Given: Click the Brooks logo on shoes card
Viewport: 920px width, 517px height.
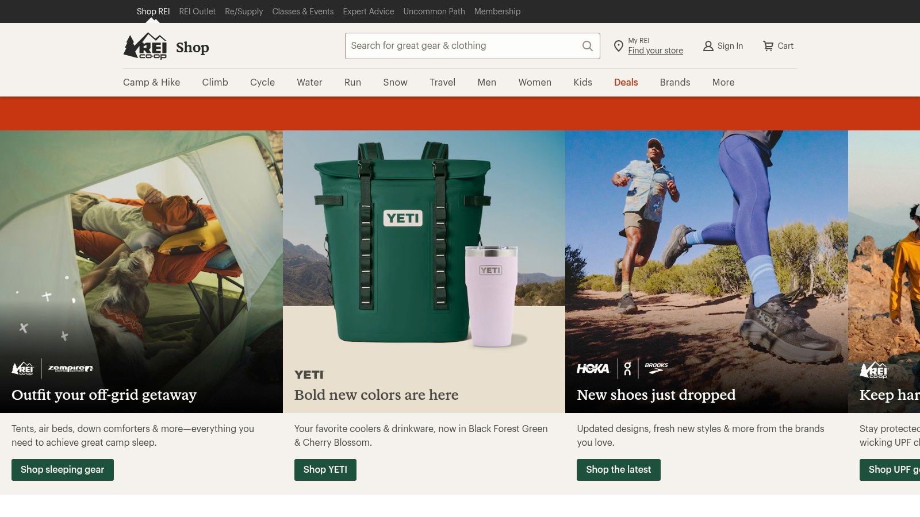Looking at the screenshot, I should 656,368.
